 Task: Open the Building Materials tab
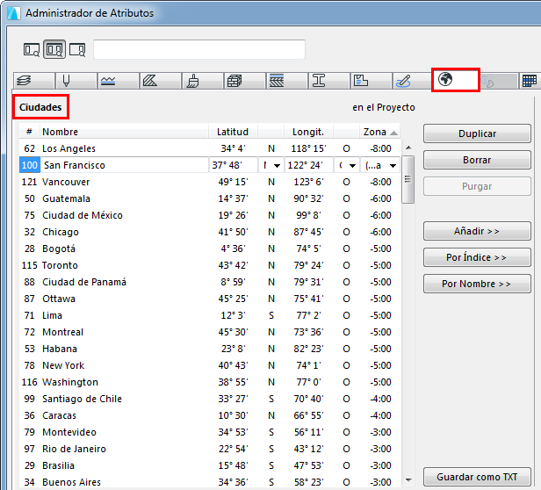coord(245,81)
